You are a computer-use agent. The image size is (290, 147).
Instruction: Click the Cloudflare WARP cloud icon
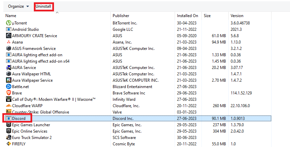[x=9, y=106]
